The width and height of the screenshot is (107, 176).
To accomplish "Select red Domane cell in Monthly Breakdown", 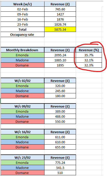I will click(22, 65).
